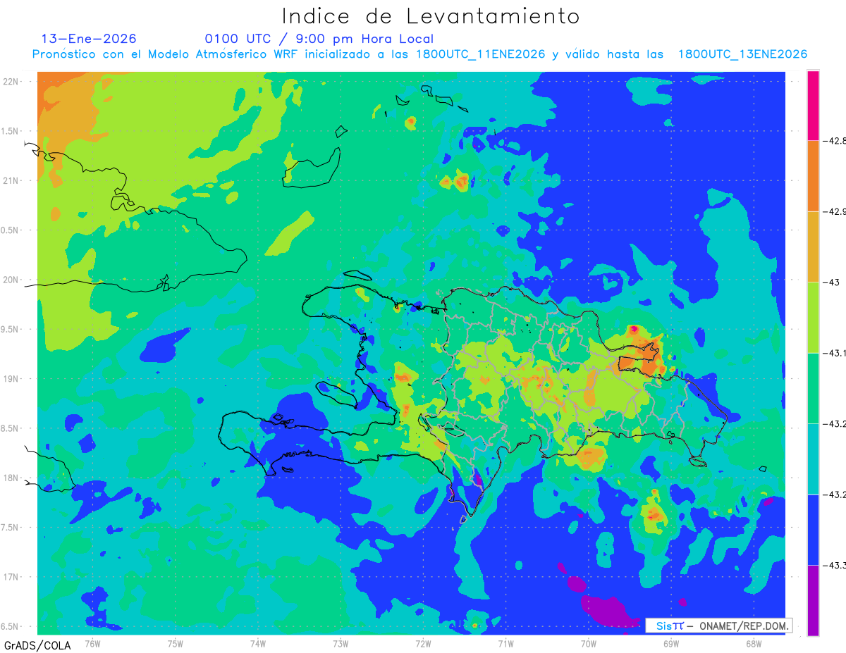The image size is (846, 653).
Task: Click "0100 UTC / 9:00 pm Hora Local" time
Action: pyautogui.click(x=319, y=39)
